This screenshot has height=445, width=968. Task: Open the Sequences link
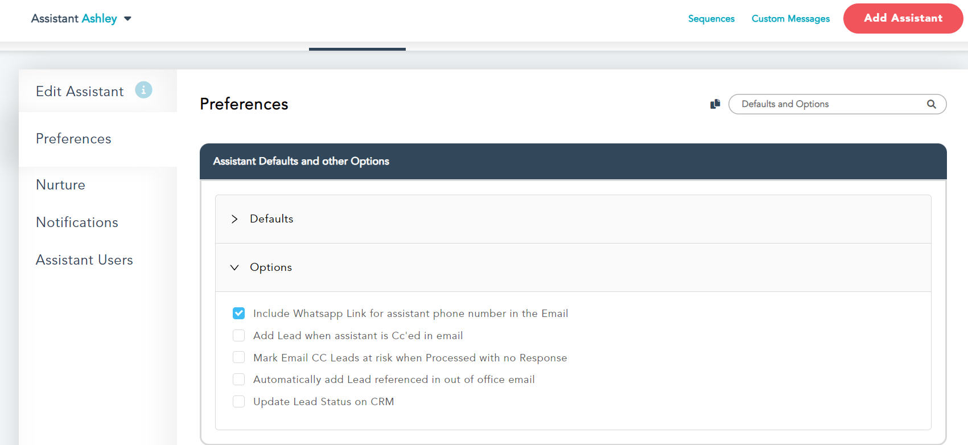coord(711,19)
